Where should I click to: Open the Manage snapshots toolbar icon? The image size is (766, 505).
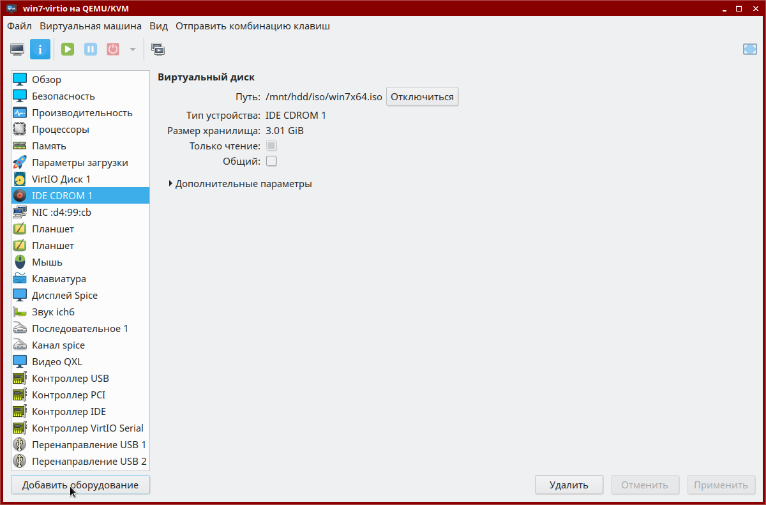(158, 49)
